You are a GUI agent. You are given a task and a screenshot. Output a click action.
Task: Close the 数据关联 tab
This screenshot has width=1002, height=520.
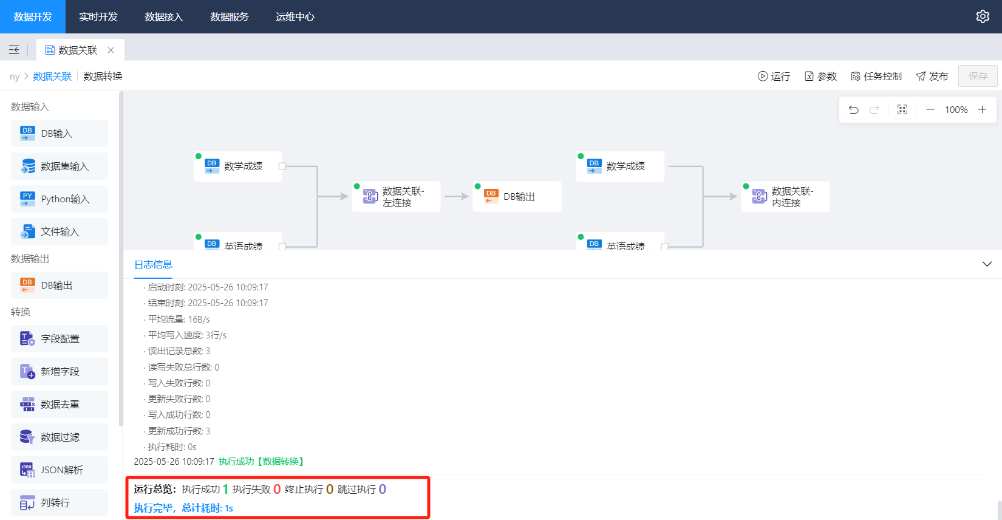tap(111, 50)
